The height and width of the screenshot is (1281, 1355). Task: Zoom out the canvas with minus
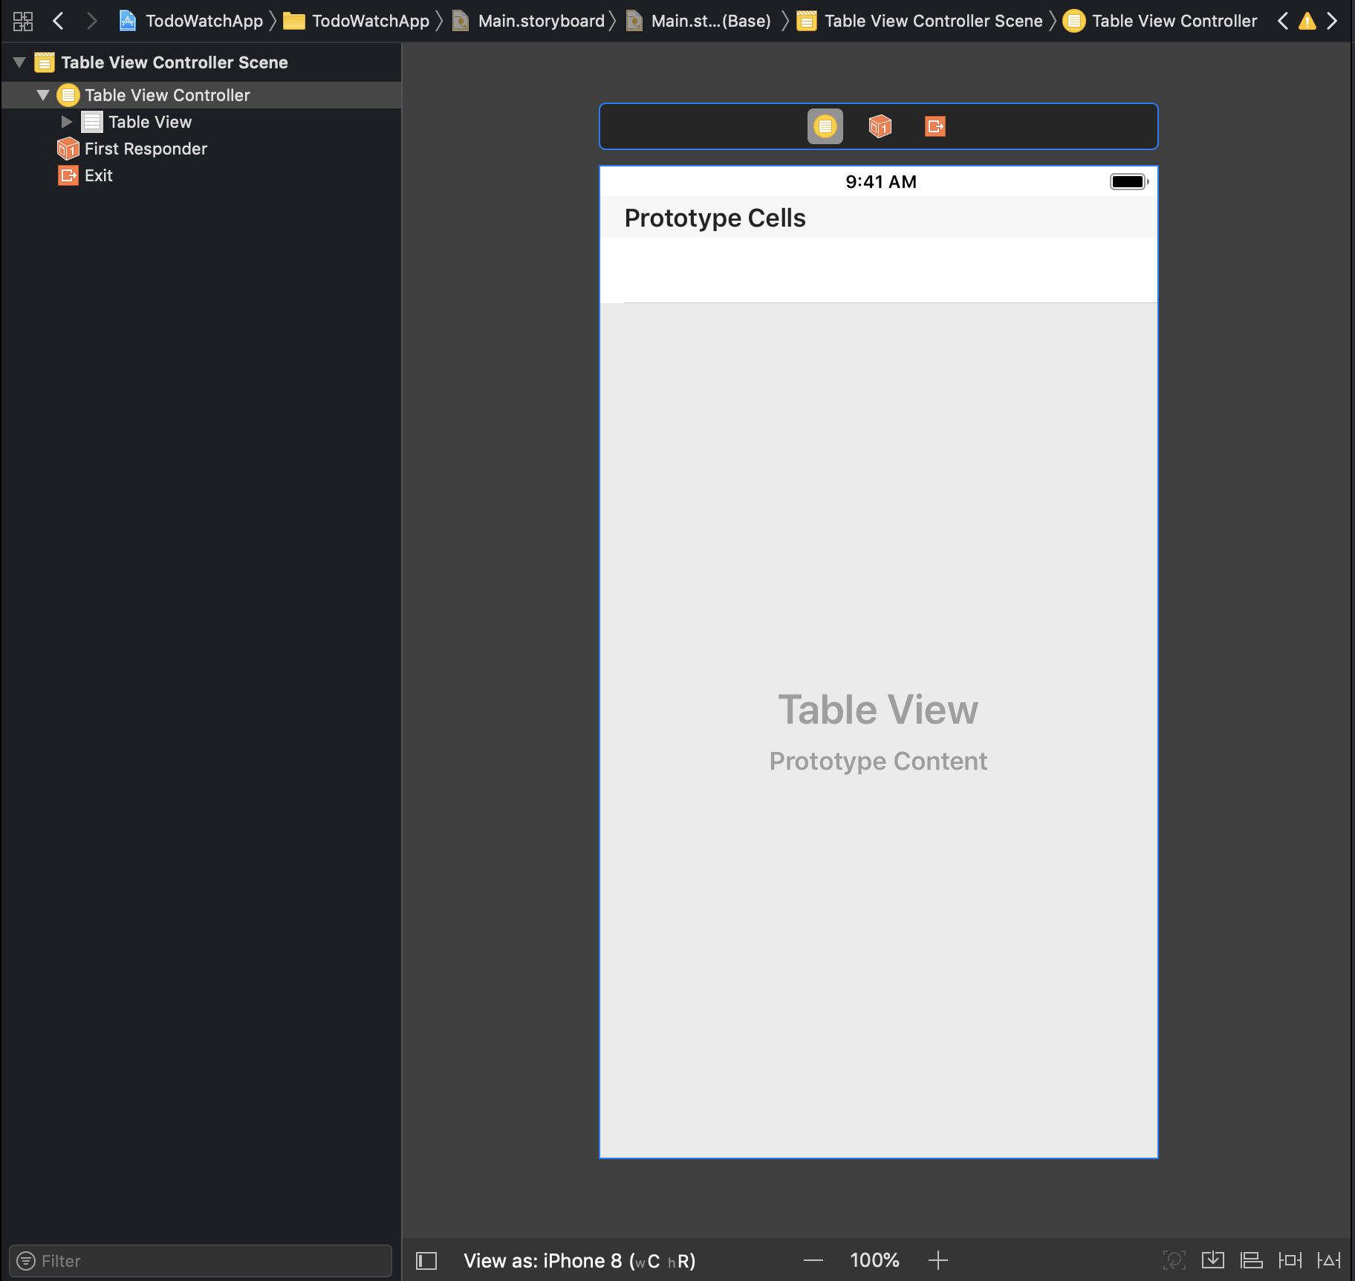[813, 1261]
